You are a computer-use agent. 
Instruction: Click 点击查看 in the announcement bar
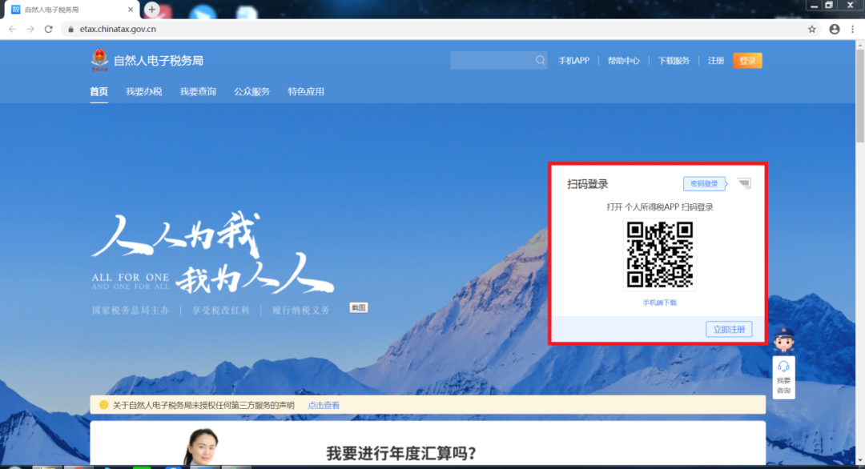click(324, 406)
